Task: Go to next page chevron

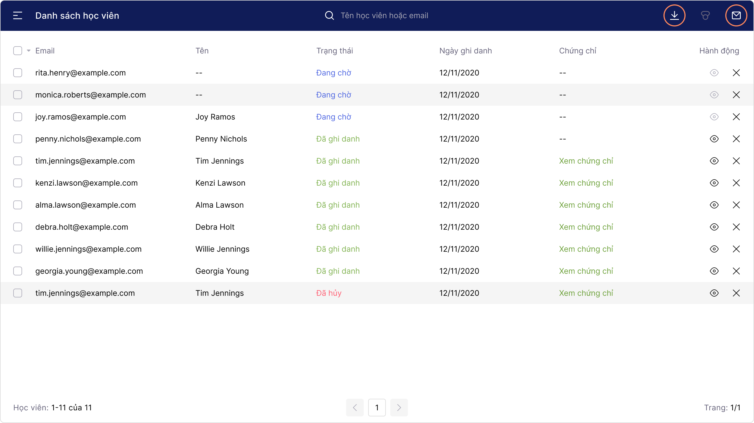Action: point(399,408)
